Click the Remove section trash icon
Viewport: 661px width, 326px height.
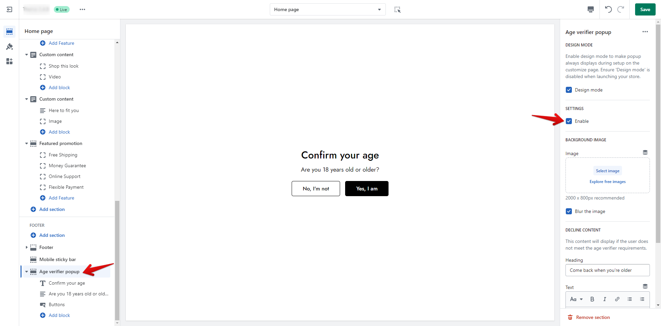click(570, 317)
